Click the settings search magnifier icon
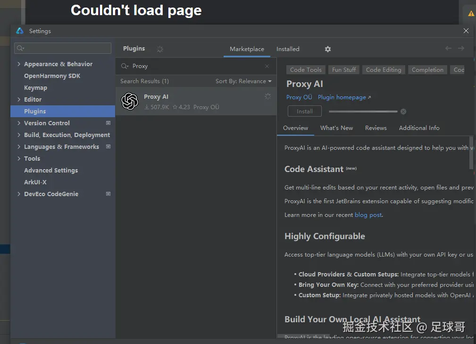 click(20, 48)
